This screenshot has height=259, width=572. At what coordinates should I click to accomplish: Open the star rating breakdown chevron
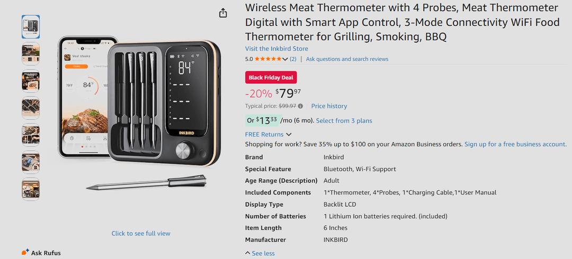coord(285,59)
